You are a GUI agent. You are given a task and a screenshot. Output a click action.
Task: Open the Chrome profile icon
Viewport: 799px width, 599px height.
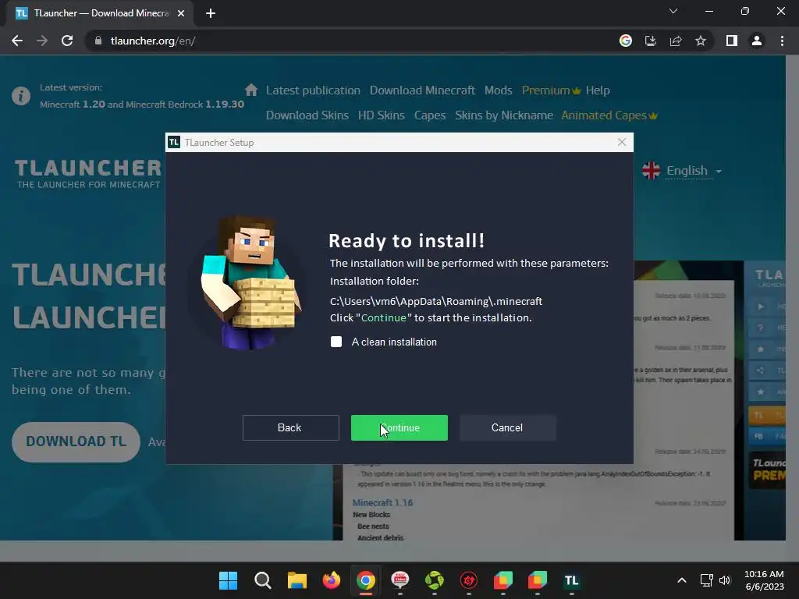point(757,41)
